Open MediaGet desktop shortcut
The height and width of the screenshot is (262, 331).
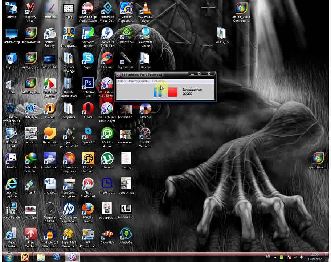126,236
